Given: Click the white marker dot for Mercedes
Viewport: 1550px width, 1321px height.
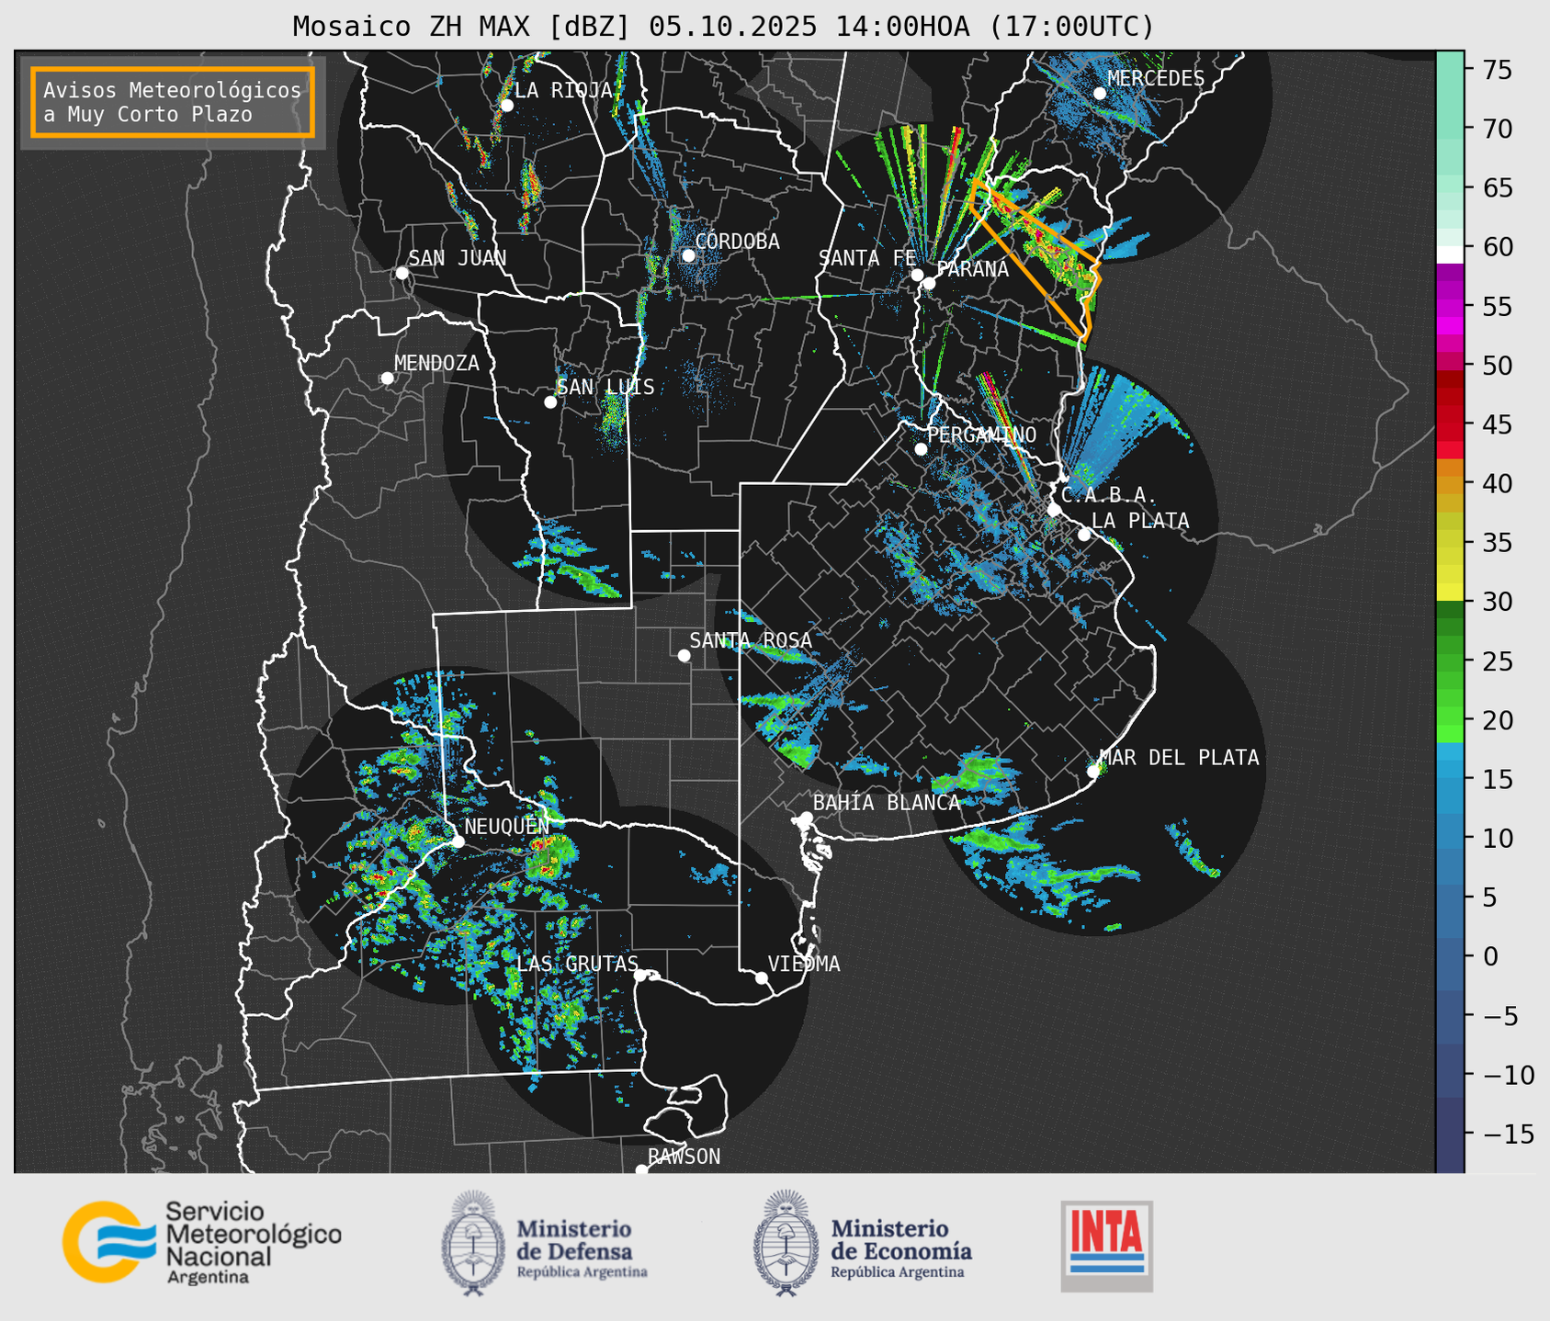Looking at the screenshot, I should point(1100,94).
